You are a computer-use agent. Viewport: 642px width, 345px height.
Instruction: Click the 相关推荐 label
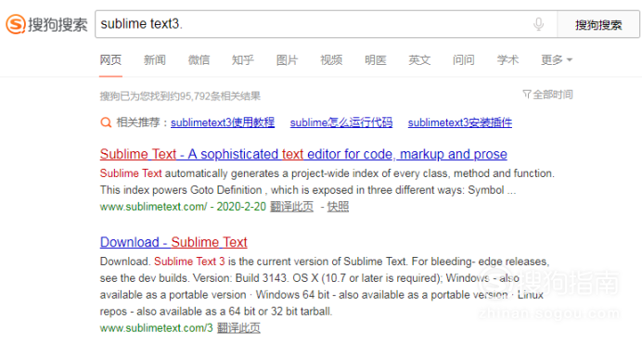pyautogui.click(x=138, y=122)
